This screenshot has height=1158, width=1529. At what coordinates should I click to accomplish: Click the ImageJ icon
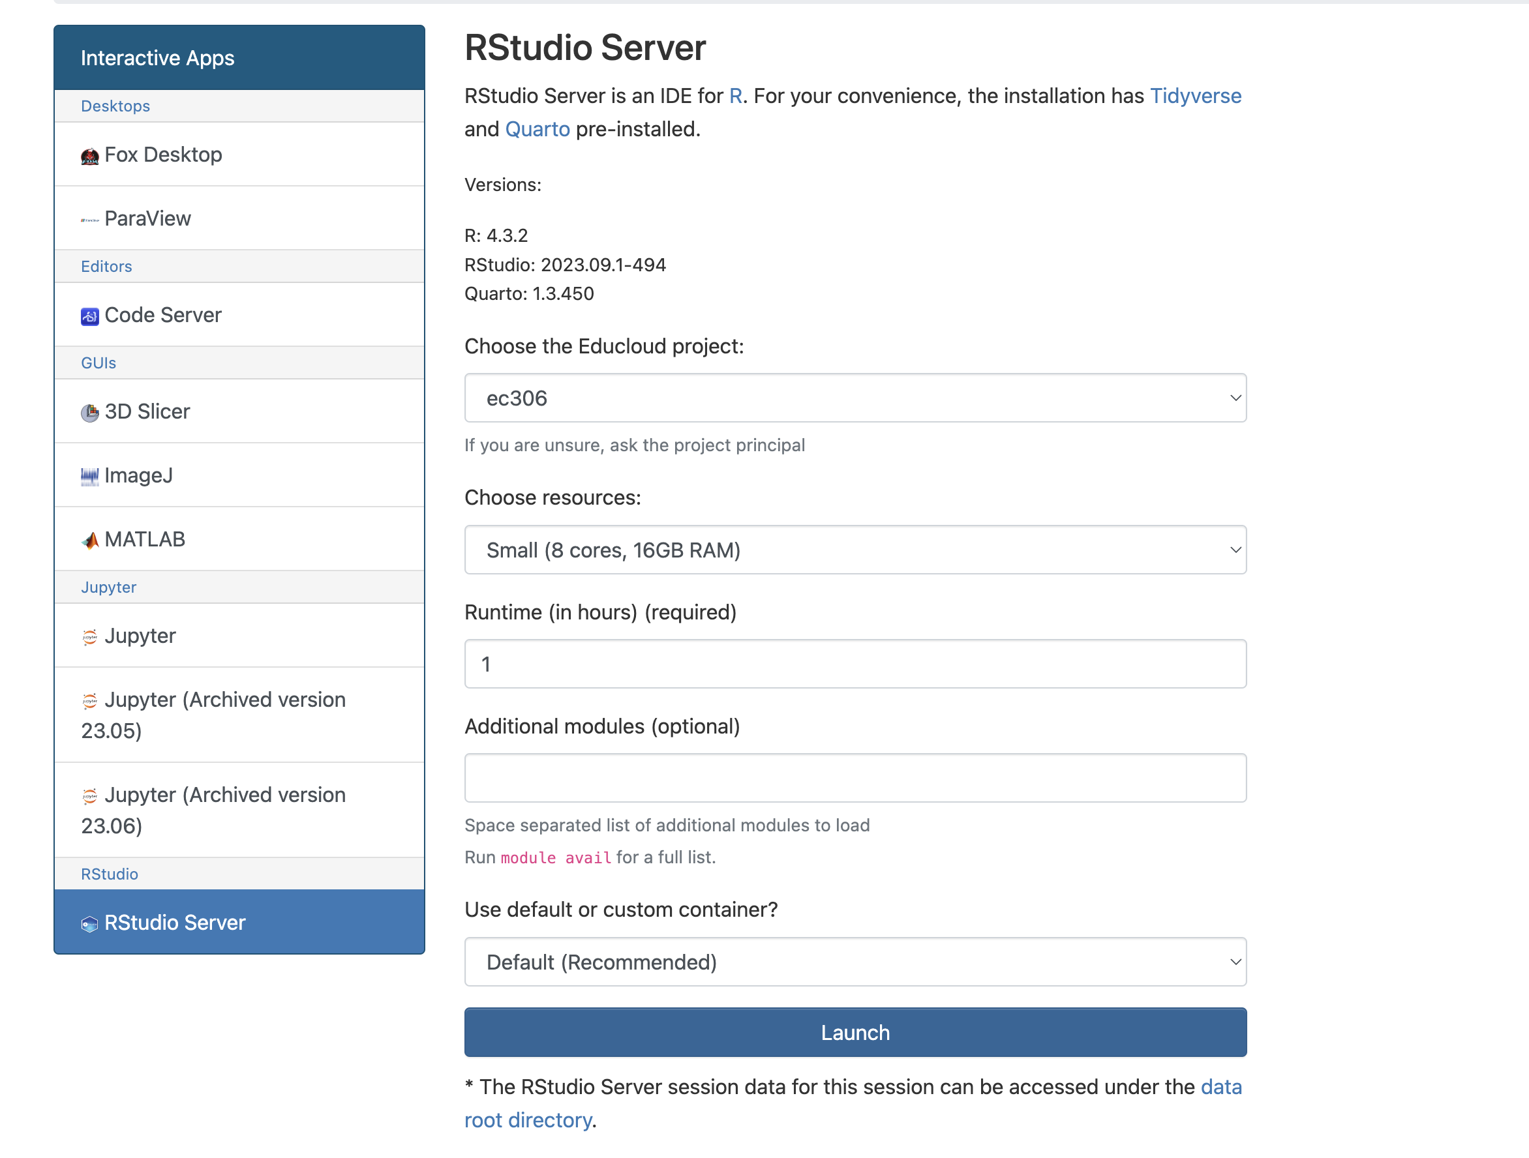[x=90, y=476]
